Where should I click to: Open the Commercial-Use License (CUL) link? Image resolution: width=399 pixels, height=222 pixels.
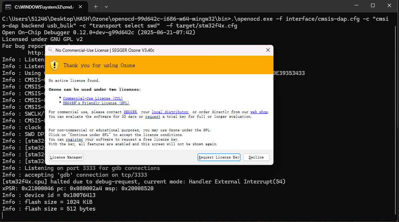(x=93, y=98)
